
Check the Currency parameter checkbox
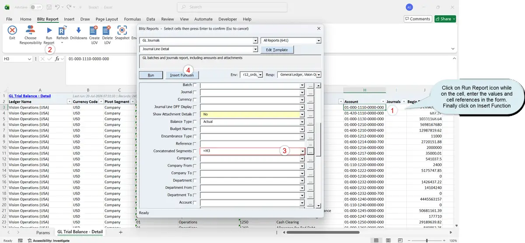click(x=195, y=100)
